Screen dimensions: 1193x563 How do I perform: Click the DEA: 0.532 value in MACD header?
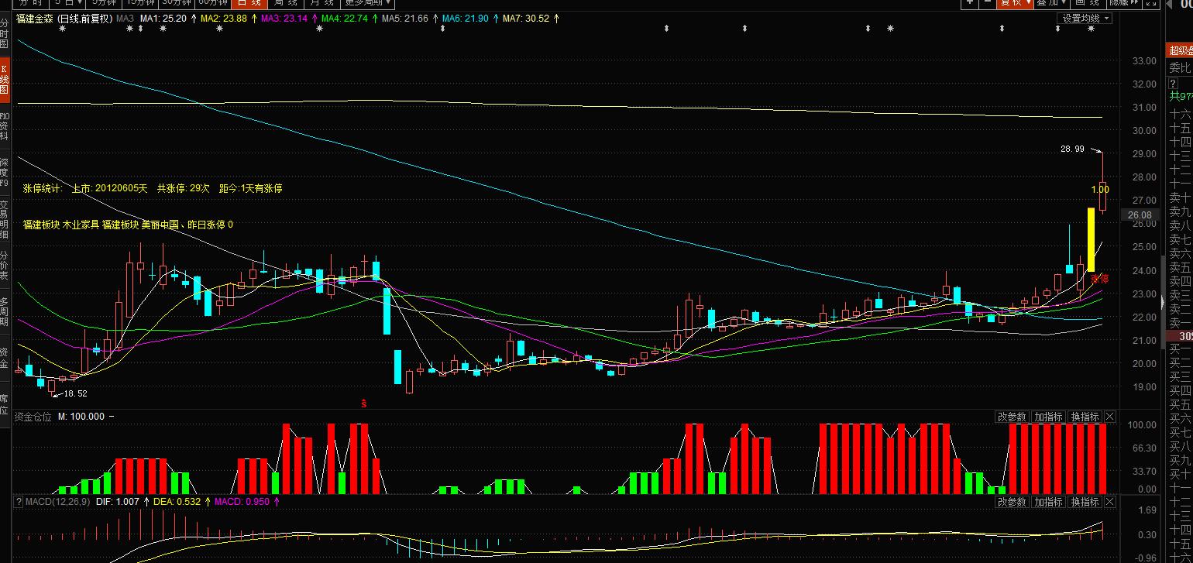pyautogui.click(x=177, y=502)
